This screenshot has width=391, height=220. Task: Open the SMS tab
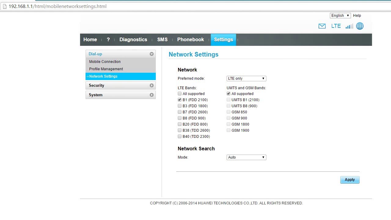click(x=162, y=40)
